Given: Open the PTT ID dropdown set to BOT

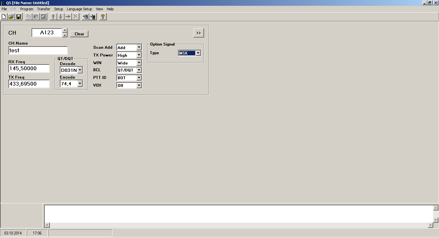Looking at the screenshot, I should tap(139, 78).
